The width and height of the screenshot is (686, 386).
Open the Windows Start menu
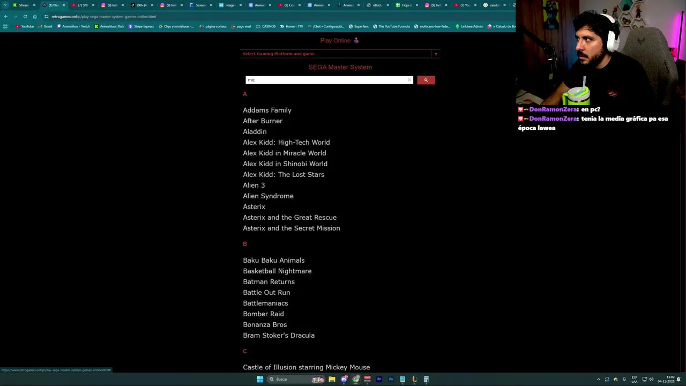tap(260, 379)
